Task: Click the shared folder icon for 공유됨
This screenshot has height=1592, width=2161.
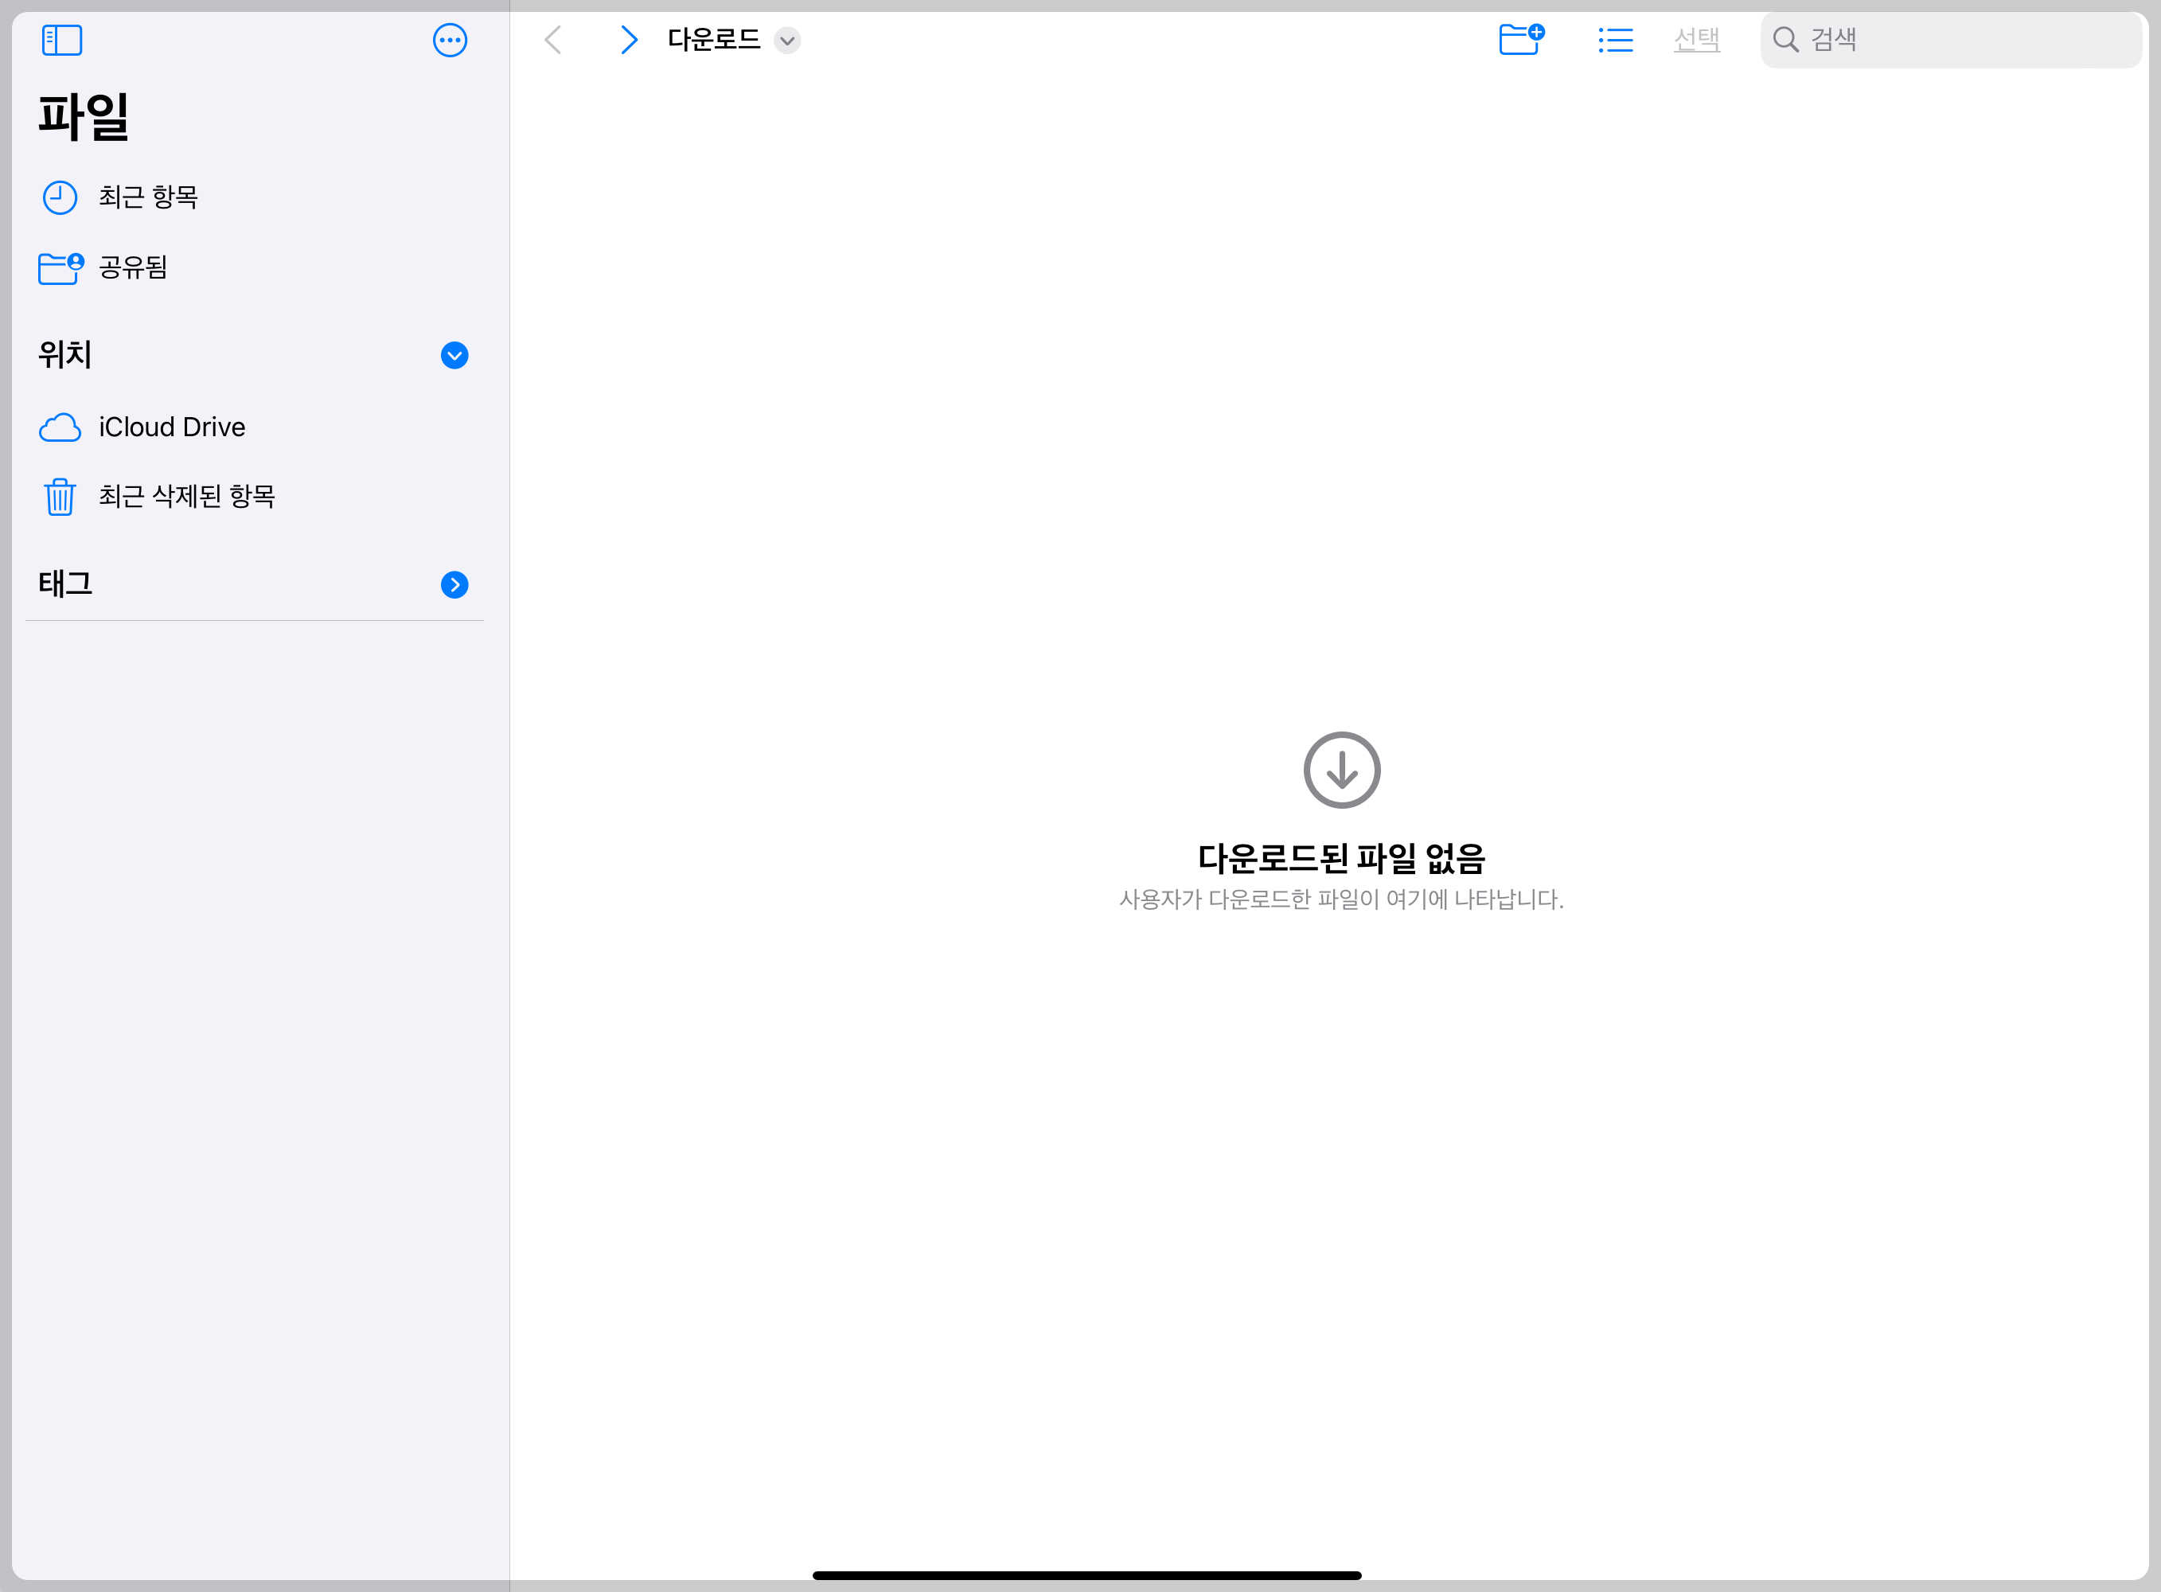Action: tap(60, 268)
